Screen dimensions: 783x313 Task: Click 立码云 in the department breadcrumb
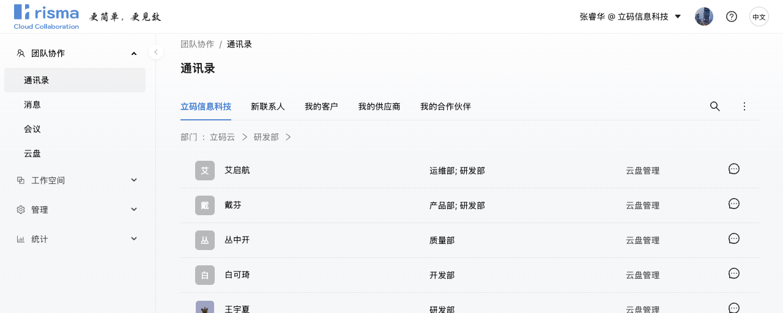pyautogui.click(x=222, y=137)
